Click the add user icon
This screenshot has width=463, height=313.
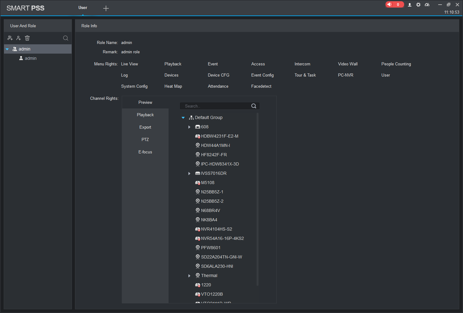[19, 38]
